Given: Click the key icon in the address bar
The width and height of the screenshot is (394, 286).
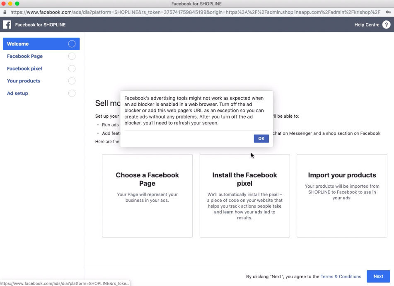Looking at the screenshot, I should pyautogui.click(x=389, y=12).
